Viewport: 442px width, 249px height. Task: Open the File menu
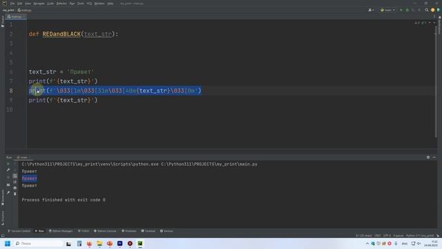[12, 3]
